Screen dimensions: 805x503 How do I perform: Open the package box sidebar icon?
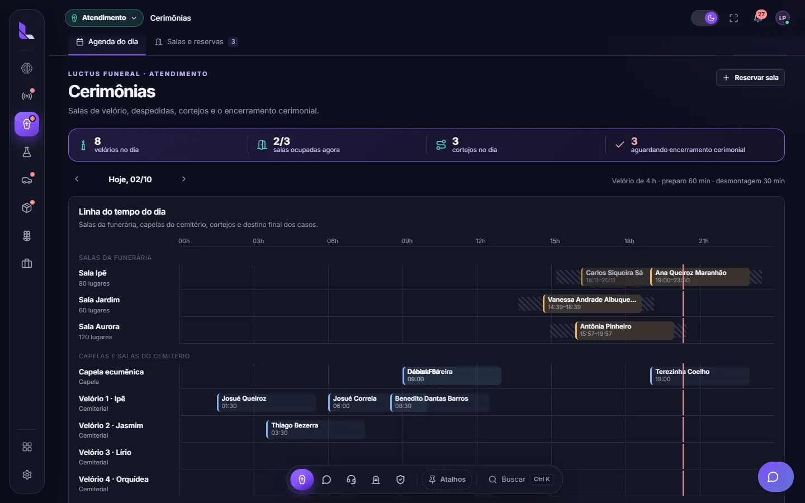27,208
